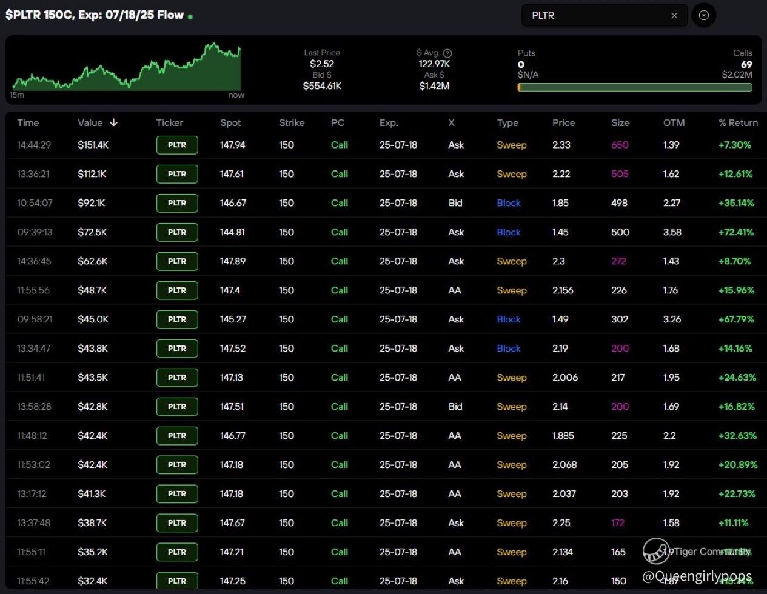Click PLTR ticker badge in 14:36:45 row

click(x=177, y=261)
